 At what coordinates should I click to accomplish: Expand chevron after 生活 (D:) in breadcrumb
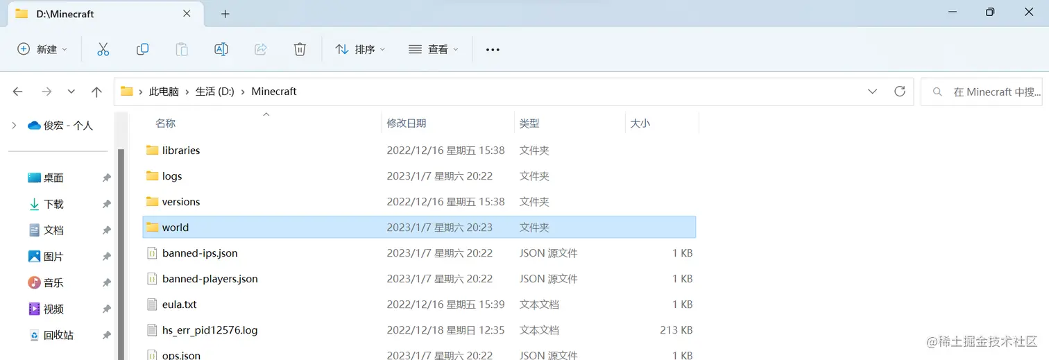243,92
